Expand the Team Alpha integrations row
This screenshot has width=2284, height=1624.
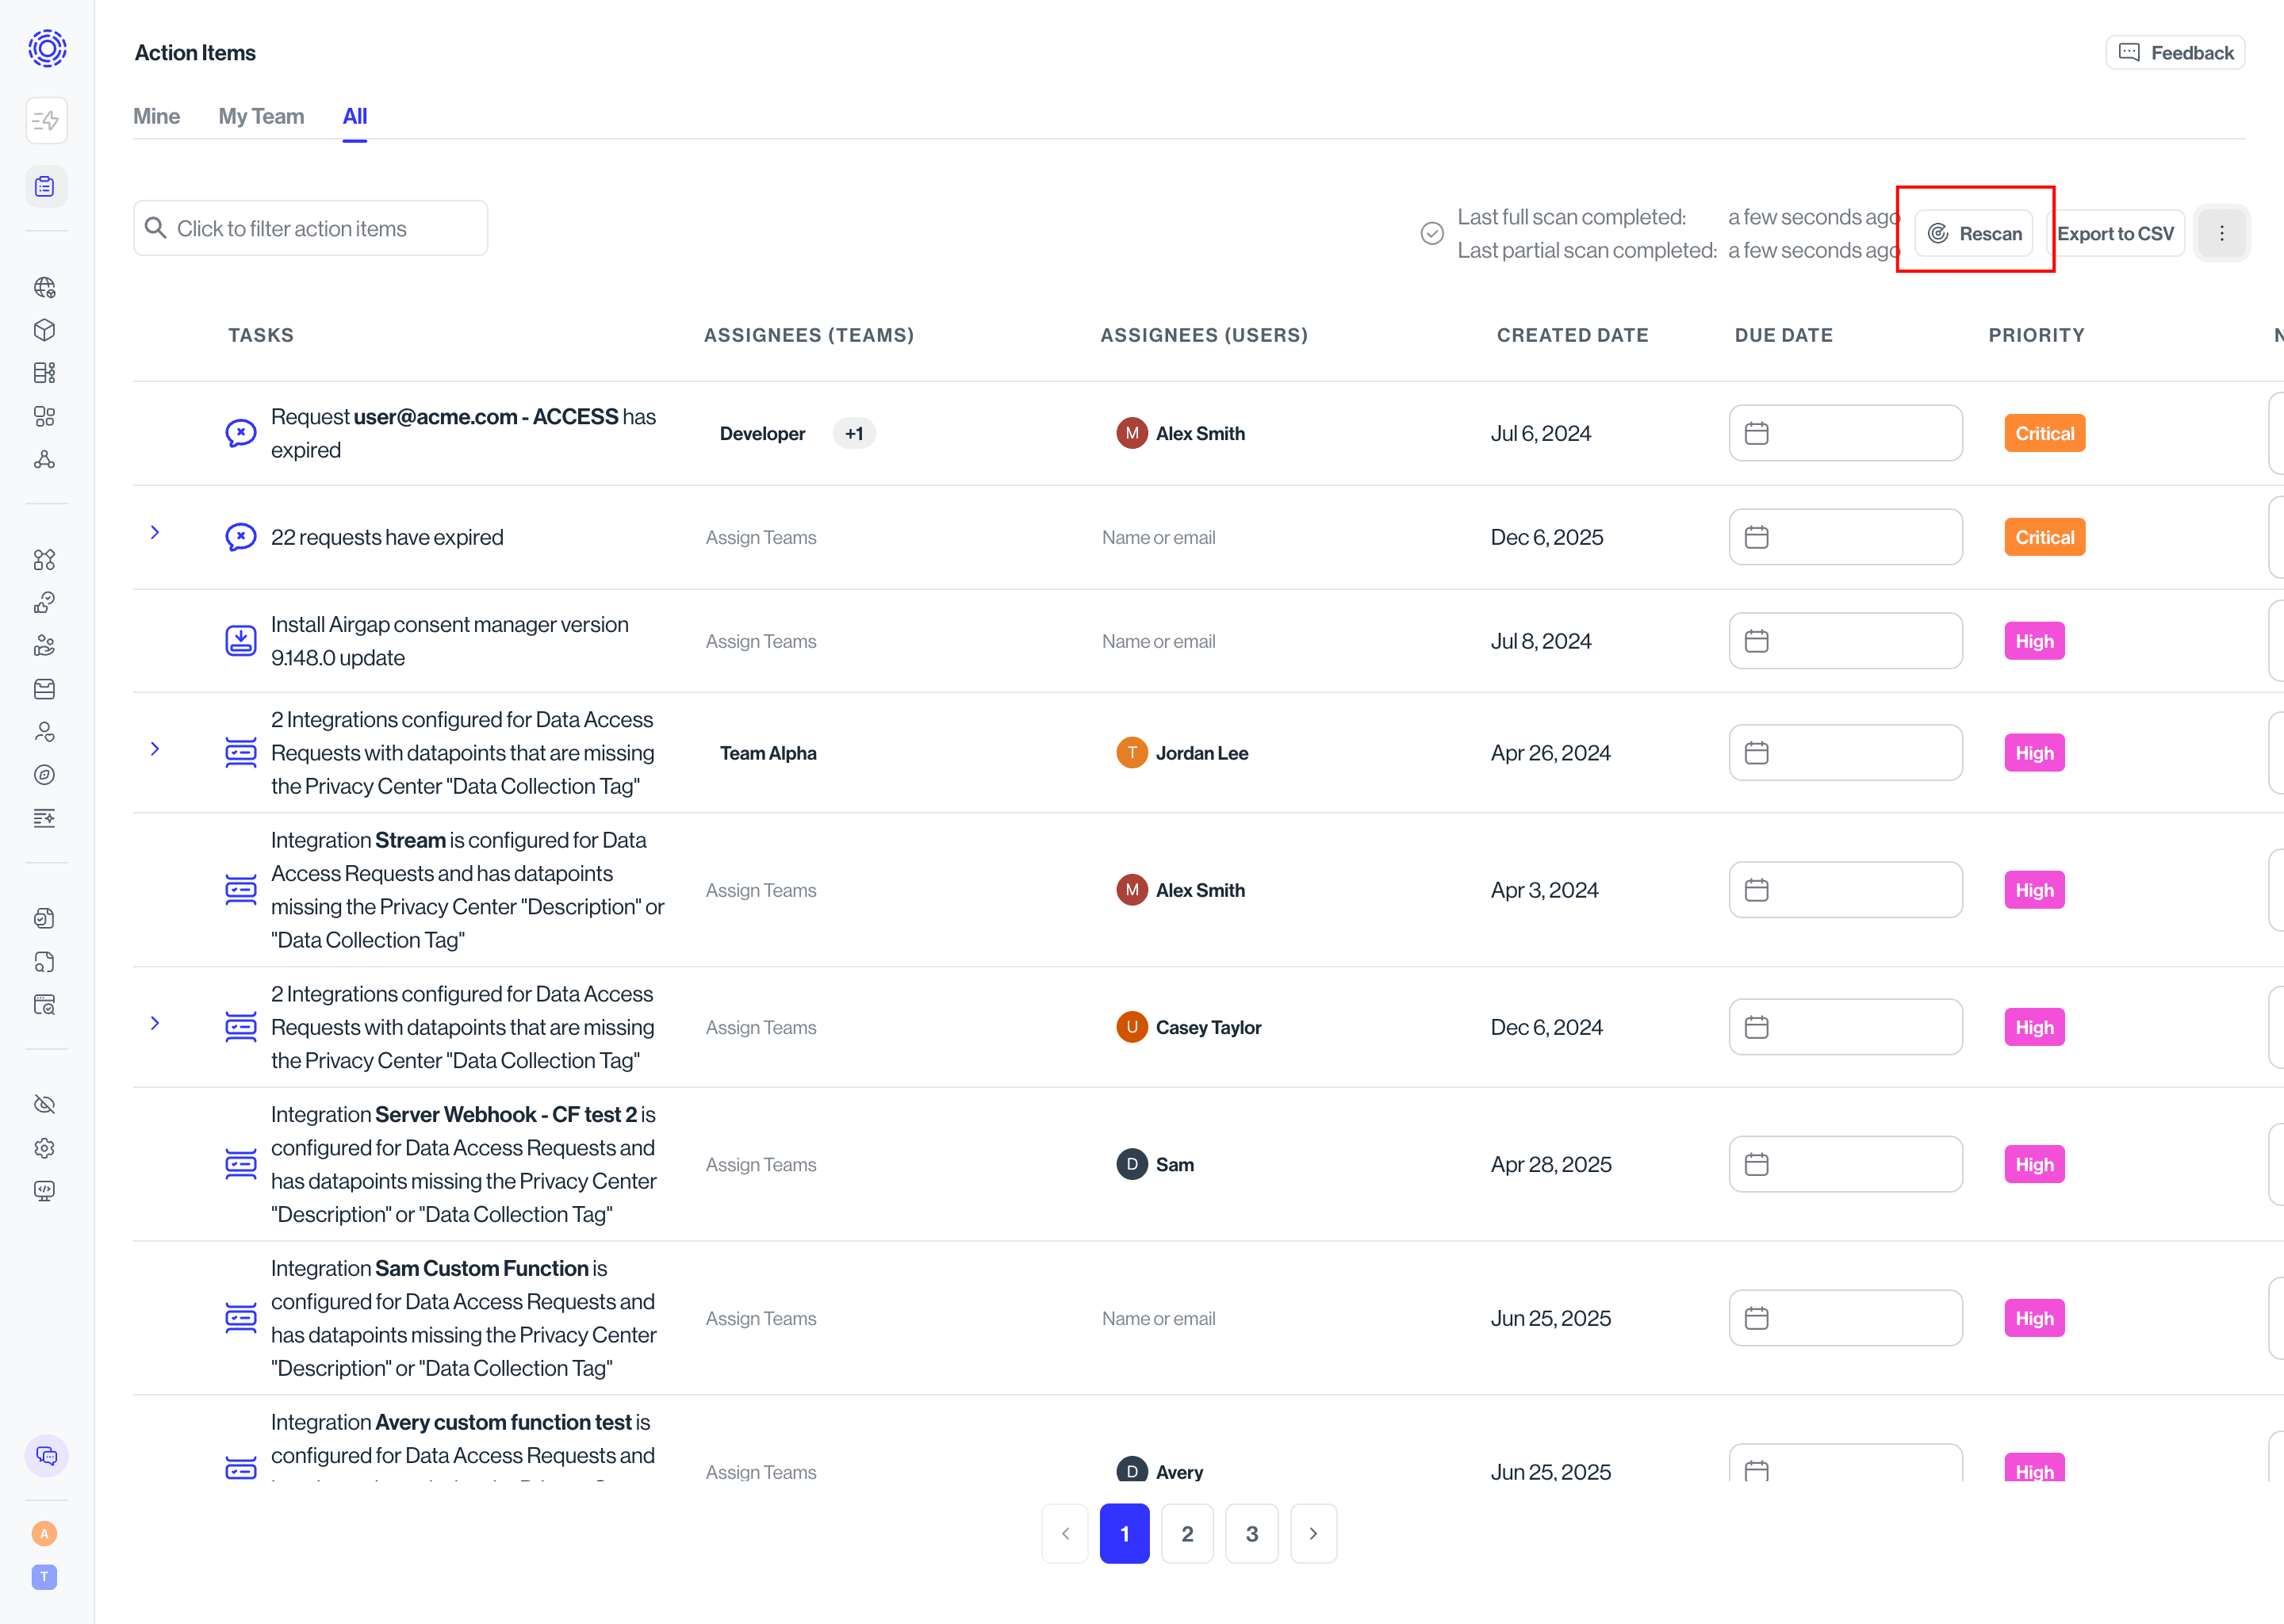pos(155,749)
